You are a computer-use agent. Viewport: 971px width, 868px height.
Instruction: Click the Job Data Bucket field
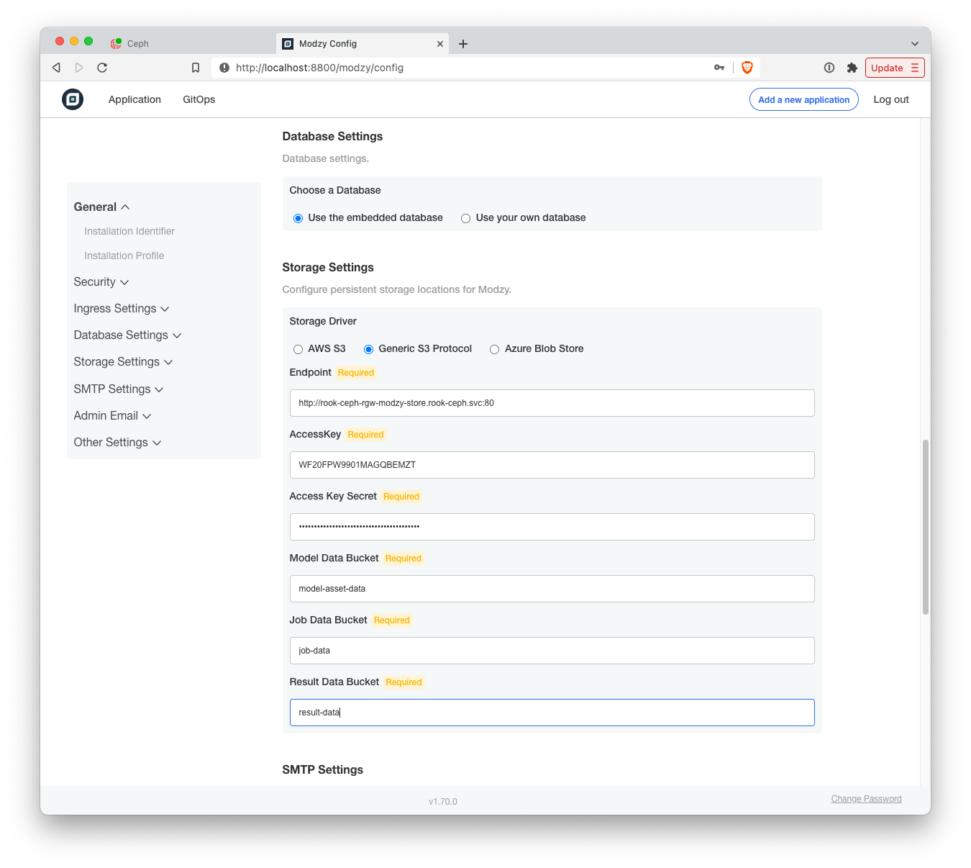(552, 651)
